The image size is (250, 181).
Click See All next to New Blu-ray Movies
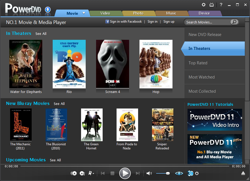coord(59,104)
